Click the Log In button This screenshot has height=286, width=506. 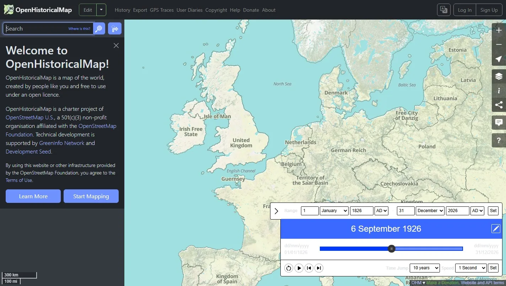pos(465,10)
